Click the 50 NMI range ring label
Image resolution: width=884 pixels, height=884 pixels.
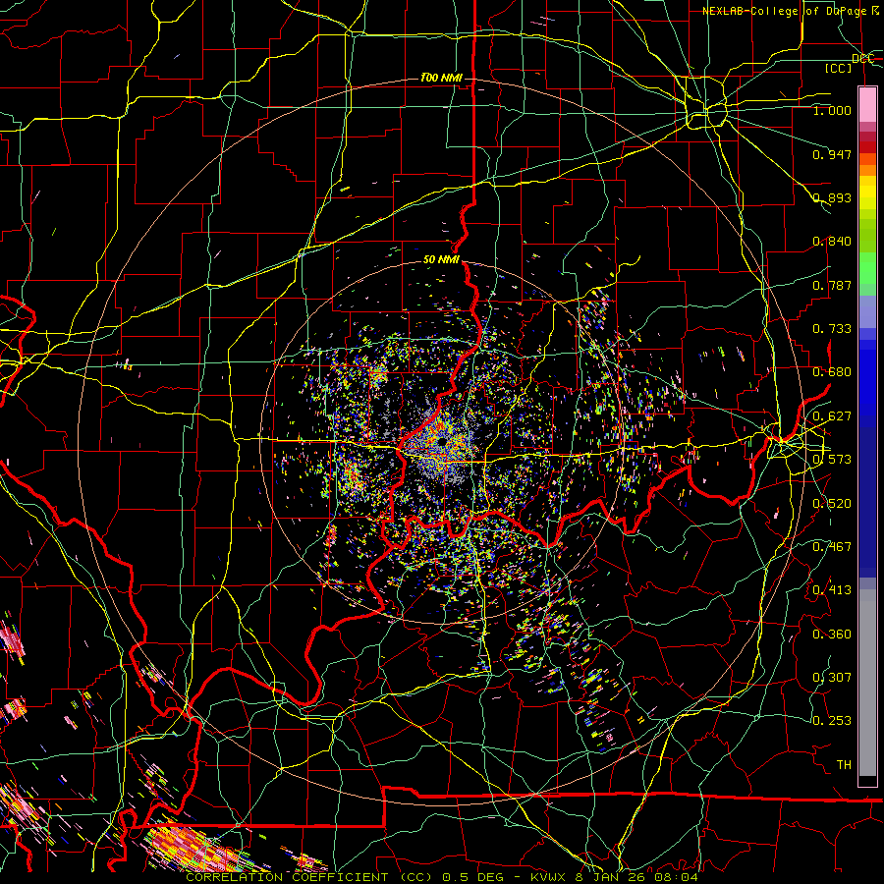441,260
